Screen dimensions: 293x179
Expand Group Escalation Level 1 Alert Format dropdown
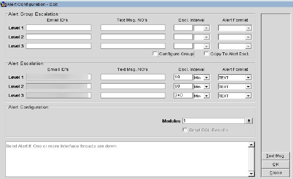coord(248,28)
